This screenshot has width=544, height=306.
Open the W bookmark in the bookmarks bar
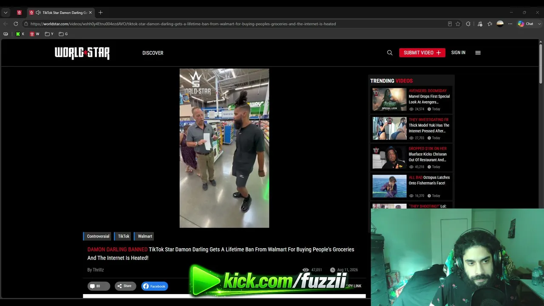[x=34, y=34]
